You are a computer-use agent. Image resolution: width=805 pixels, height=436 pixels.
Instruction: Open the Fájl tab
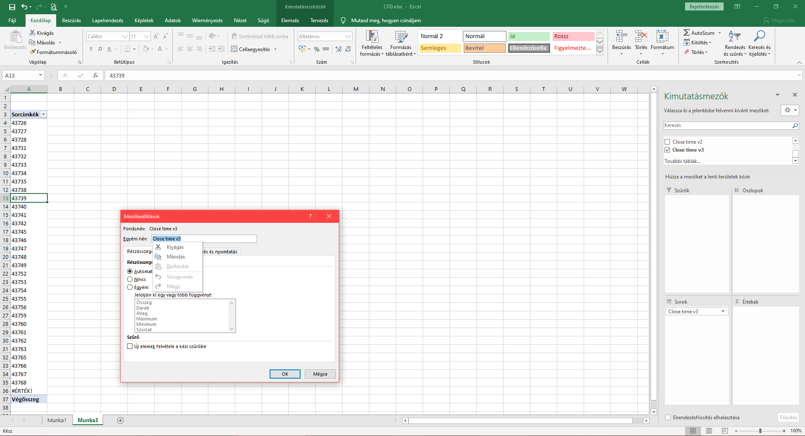[12, 21]
